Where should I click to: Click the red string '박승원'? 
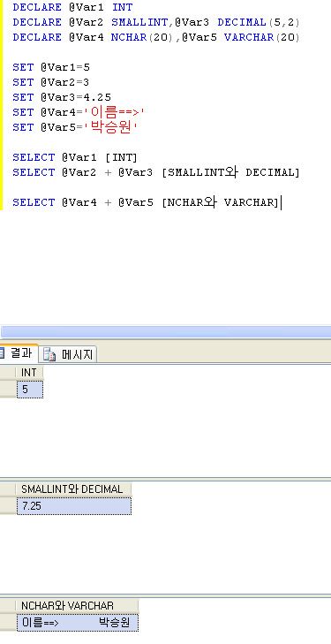click(x=110, y=127)
